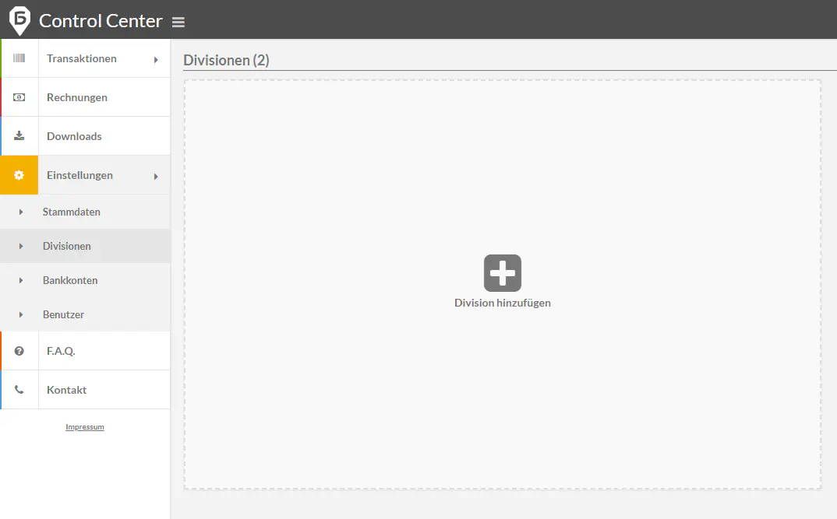837x519 pixels.
Task: Click the Division hinzufügen label
Action: (503, 303)
